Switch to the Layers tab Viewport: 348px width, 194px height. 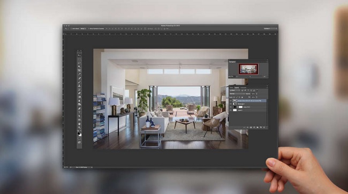237,87
